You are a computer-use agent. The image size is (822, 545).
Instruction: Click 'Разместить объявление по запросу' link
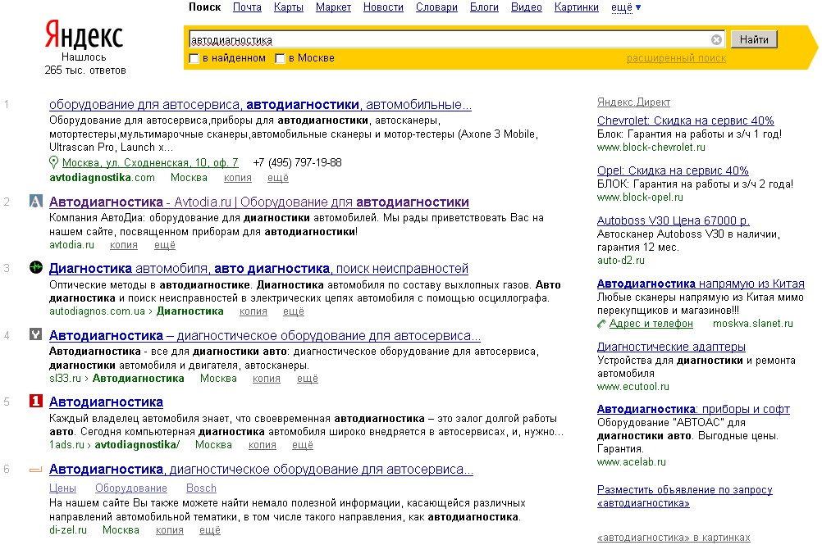[685, 497]
